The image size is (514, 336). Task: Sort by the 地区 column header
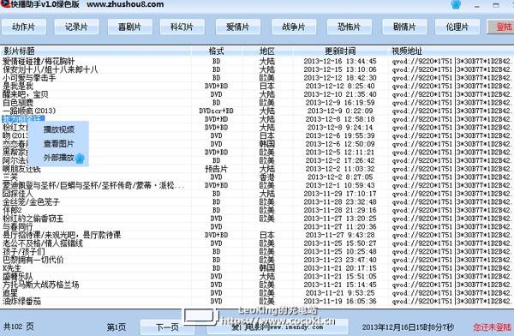267,51
